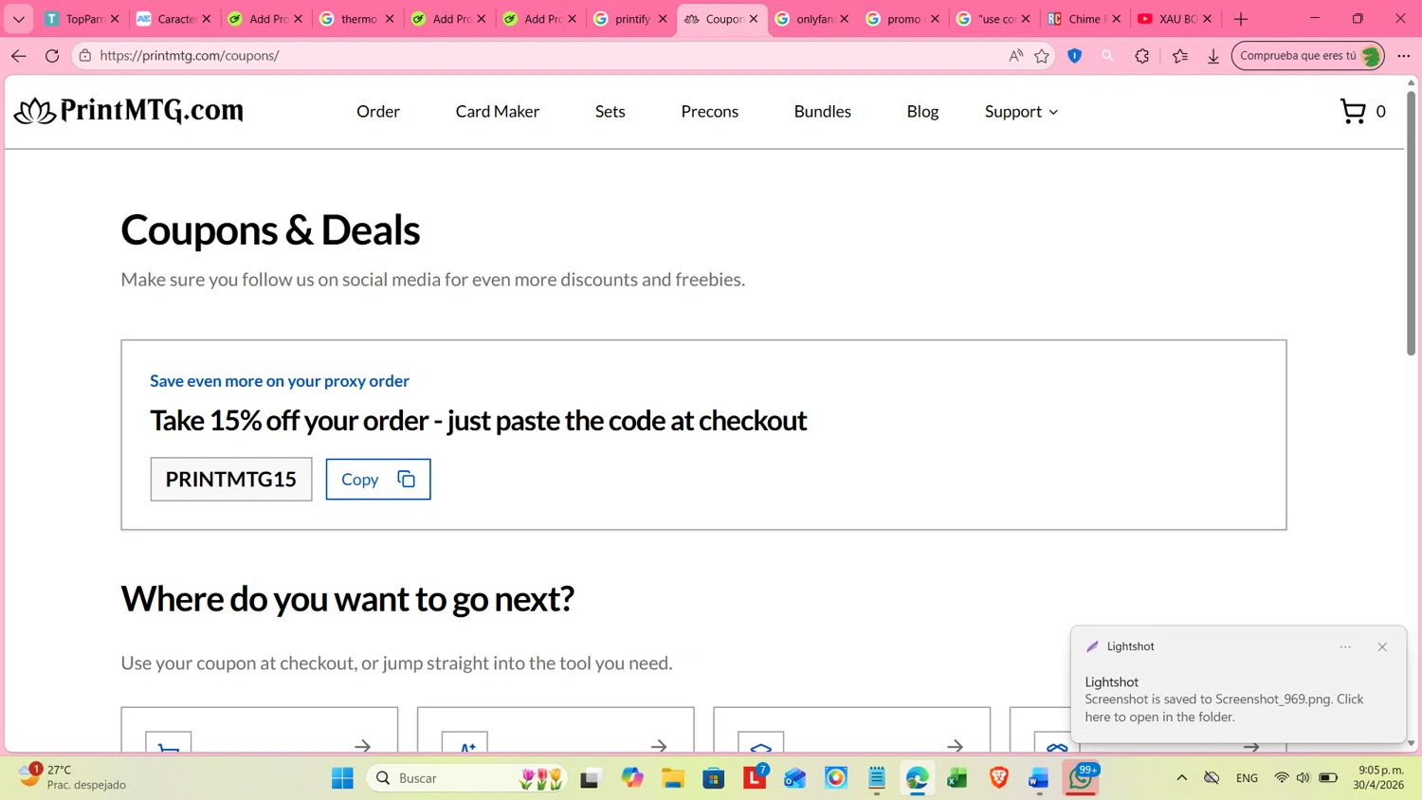Show hidden system tray icons
1422x800 pixels.
pos(1181,778)
